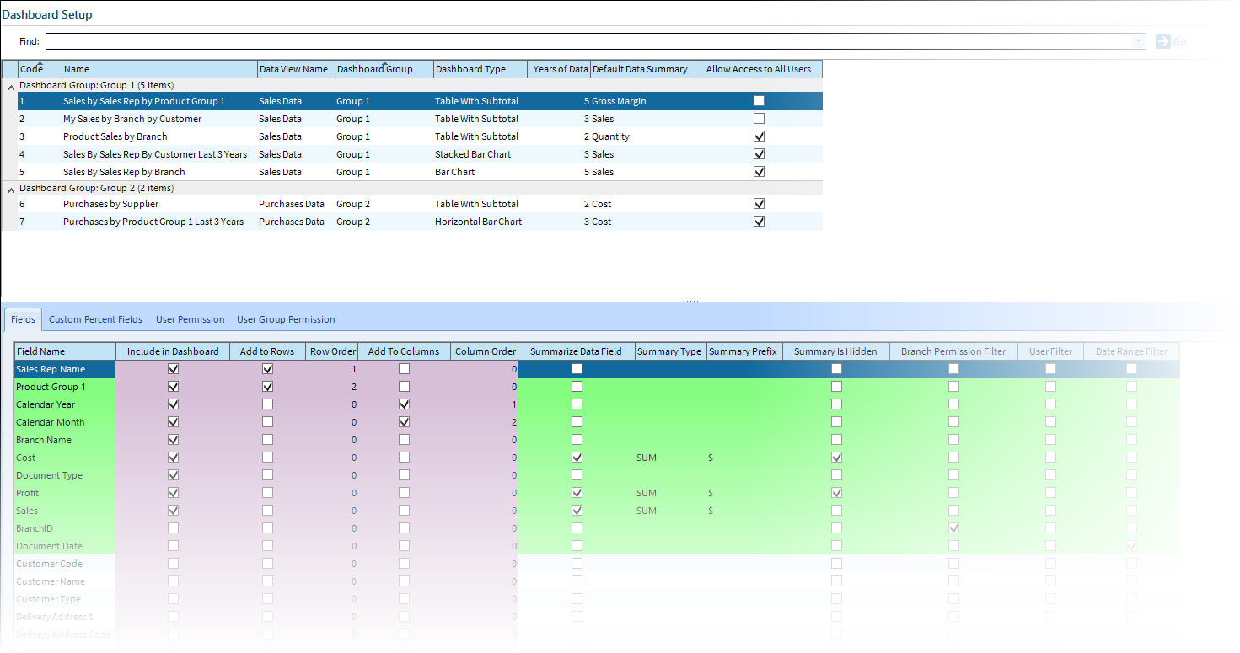
Task: Select 'Customer Code' field row
Action: [x=597, y=564]
